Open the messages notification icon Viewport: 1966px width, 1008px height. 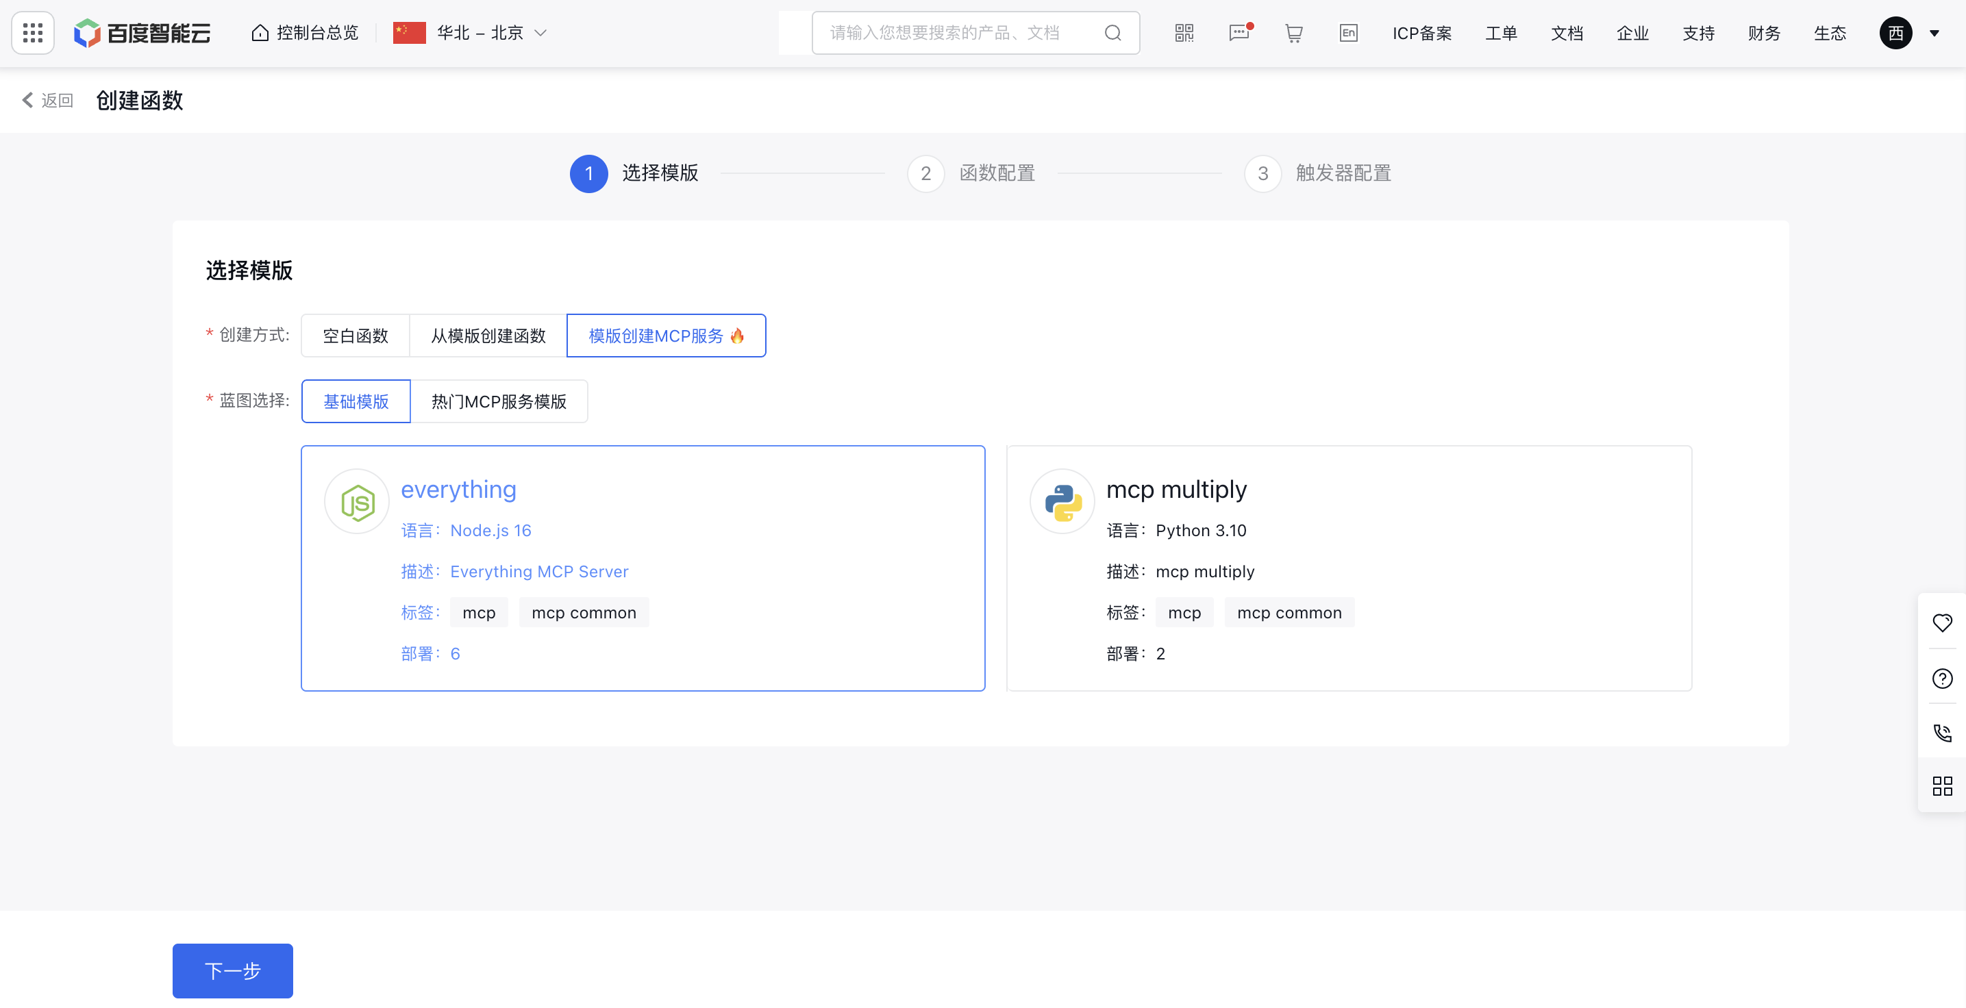coord(1239,33)
